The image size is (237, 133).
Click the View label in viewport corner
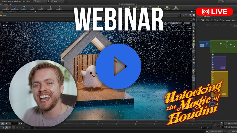click(x=5, y=25)
